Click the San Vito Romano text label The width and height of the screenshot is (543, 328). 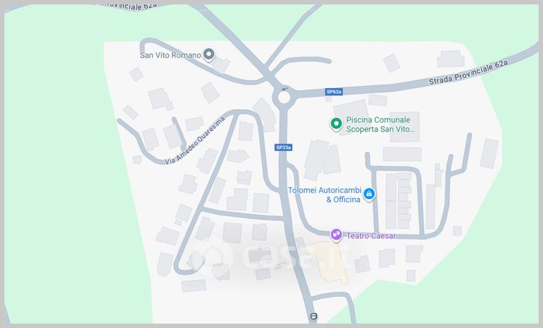click(170, 56)
